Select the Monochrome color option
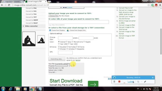 72,42
